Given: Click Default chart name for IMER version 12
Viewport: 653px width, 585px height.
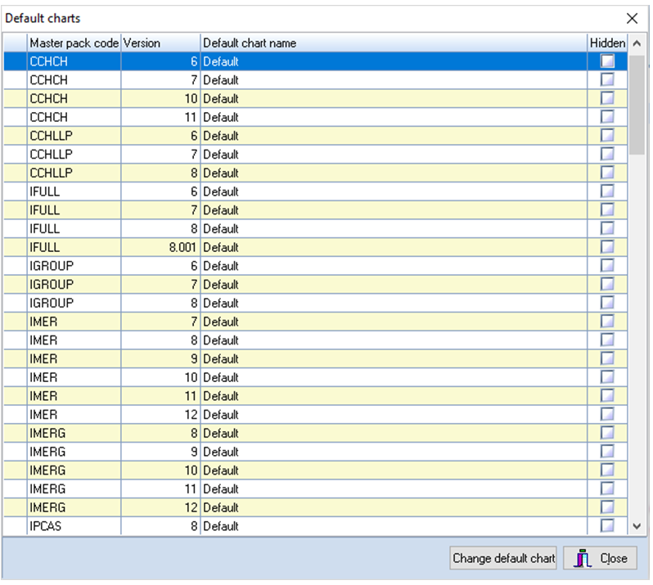Looking at the screenshot, I should click(394, 414).
